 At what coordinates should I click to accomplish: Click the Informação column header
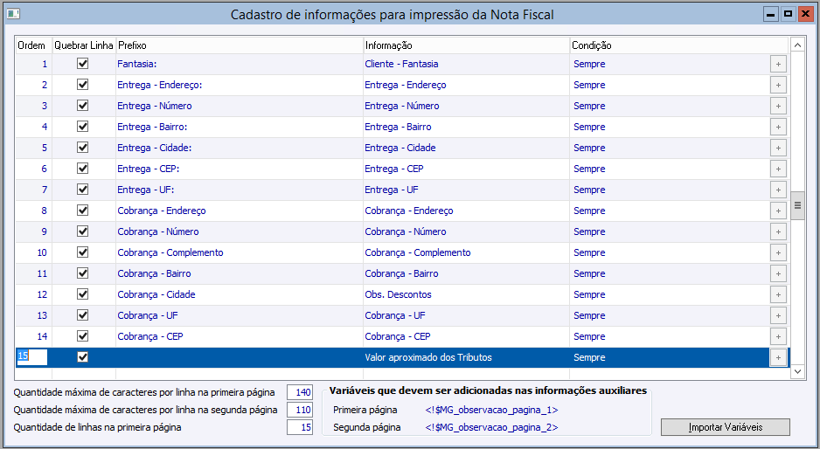(x=466, y=45)
